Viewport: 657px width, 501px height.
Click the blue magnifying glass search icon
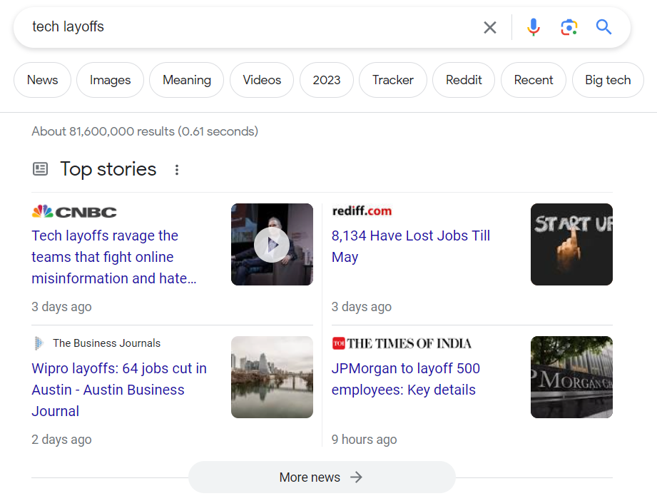pos(603,27)
